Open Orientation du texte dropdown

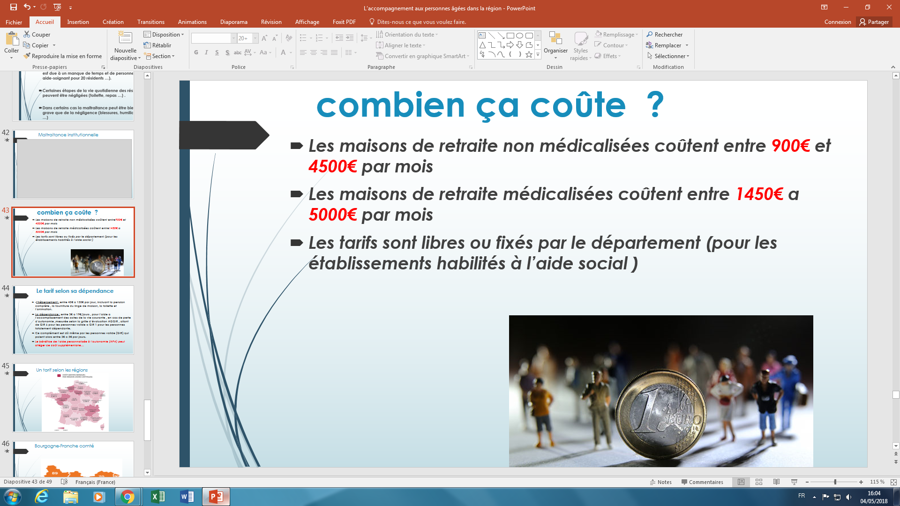[407, 35]
